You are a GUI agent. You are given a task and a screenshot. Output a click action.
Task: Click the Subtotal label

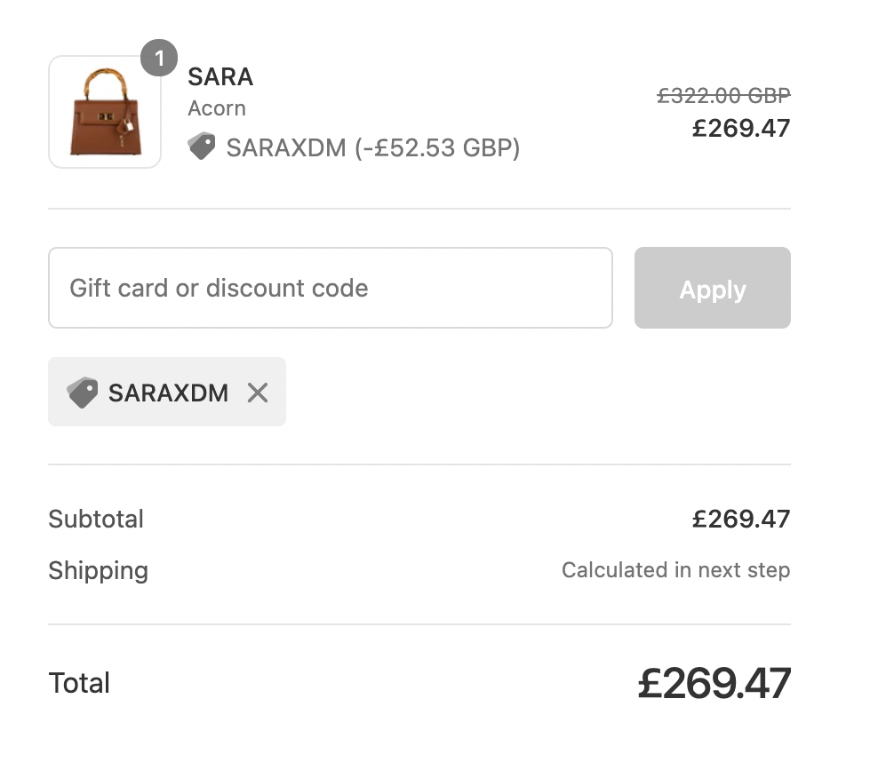96,520
